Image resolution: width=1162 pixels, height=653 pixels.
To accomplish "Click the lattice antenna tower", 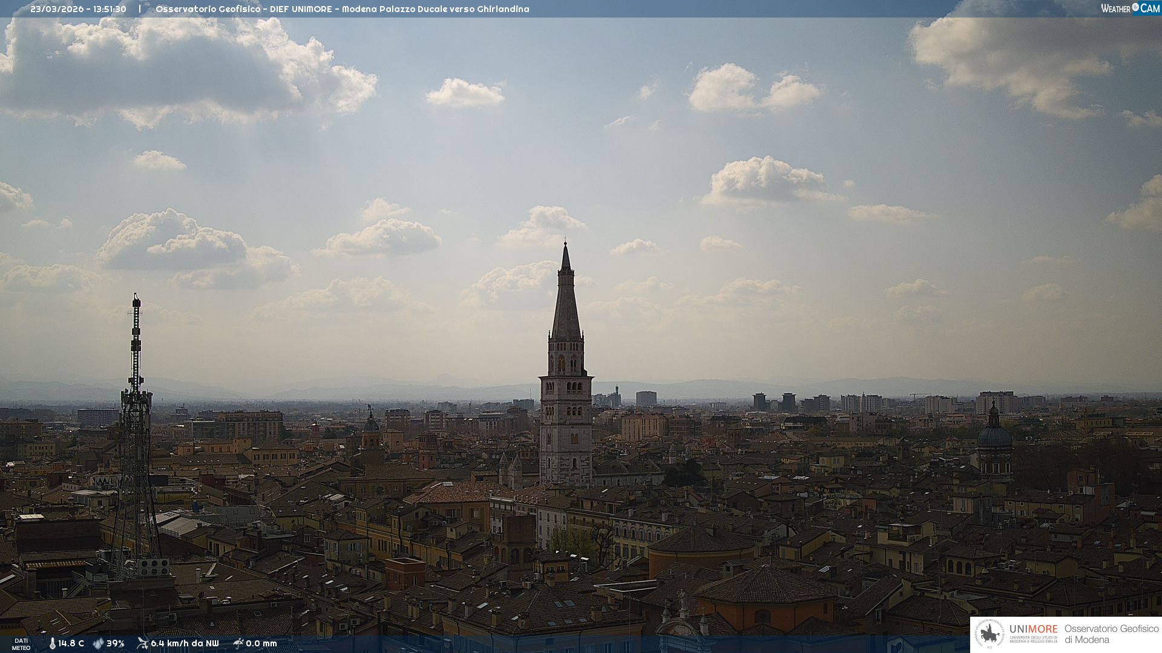I will (135, 423).
